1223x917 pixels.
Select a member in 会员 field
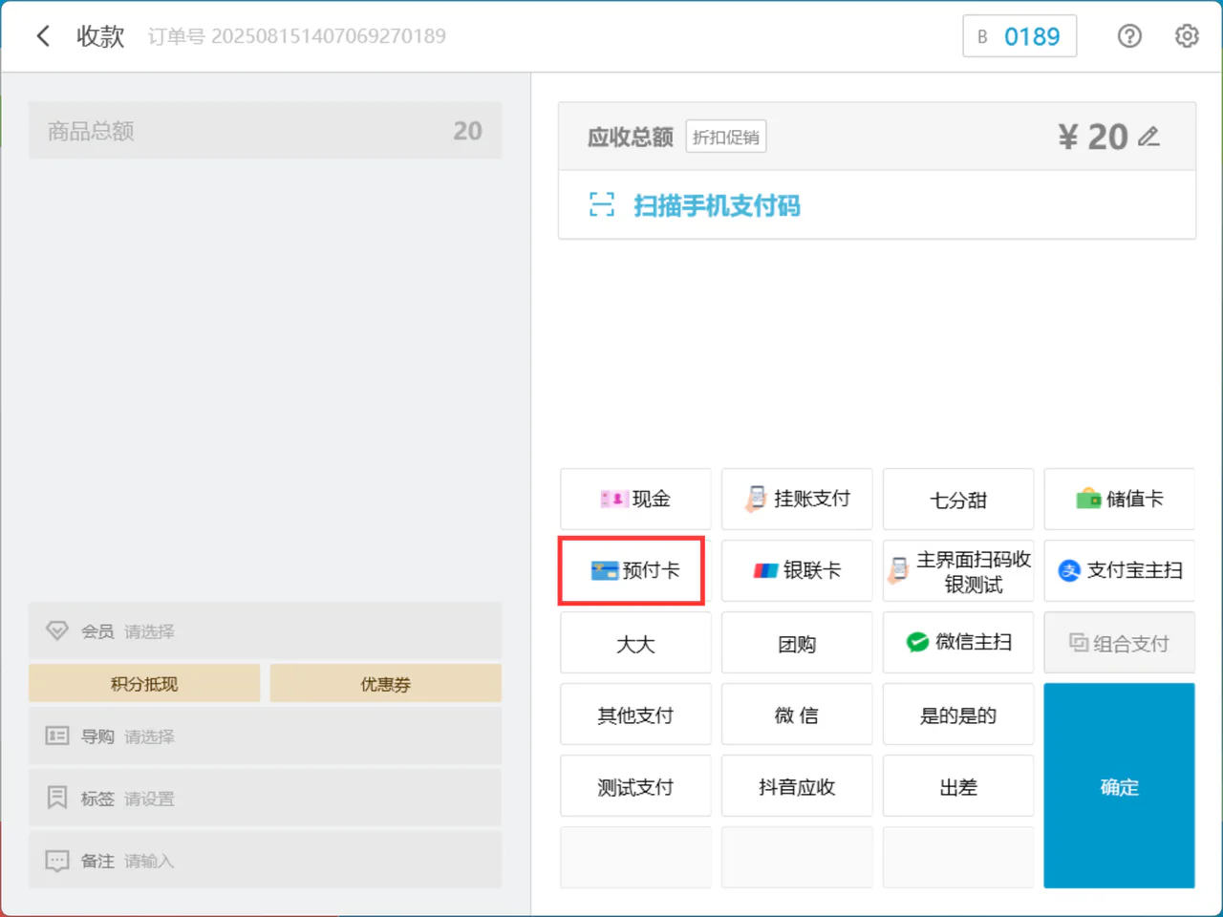pos(265,630)
